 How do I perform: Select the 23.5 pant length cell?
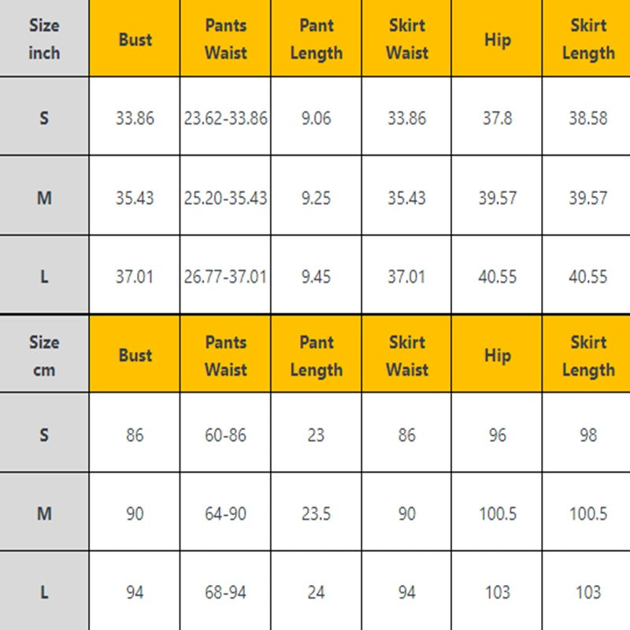pos(316,513)
